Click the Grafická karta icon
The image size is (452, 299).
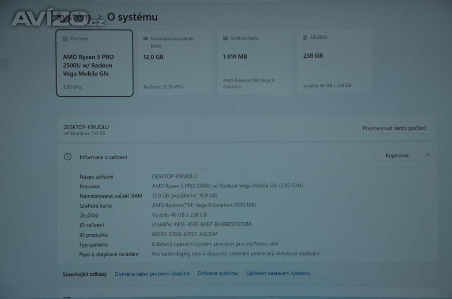point(226,38)
